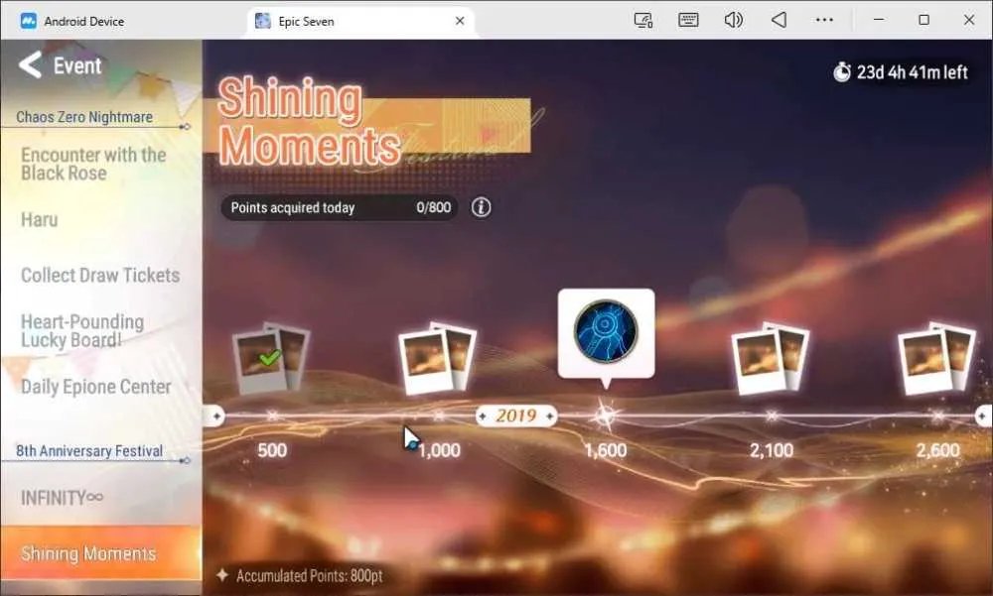Open Encounter with the Black Rose event
993x596 pixels.
[93, 164]
